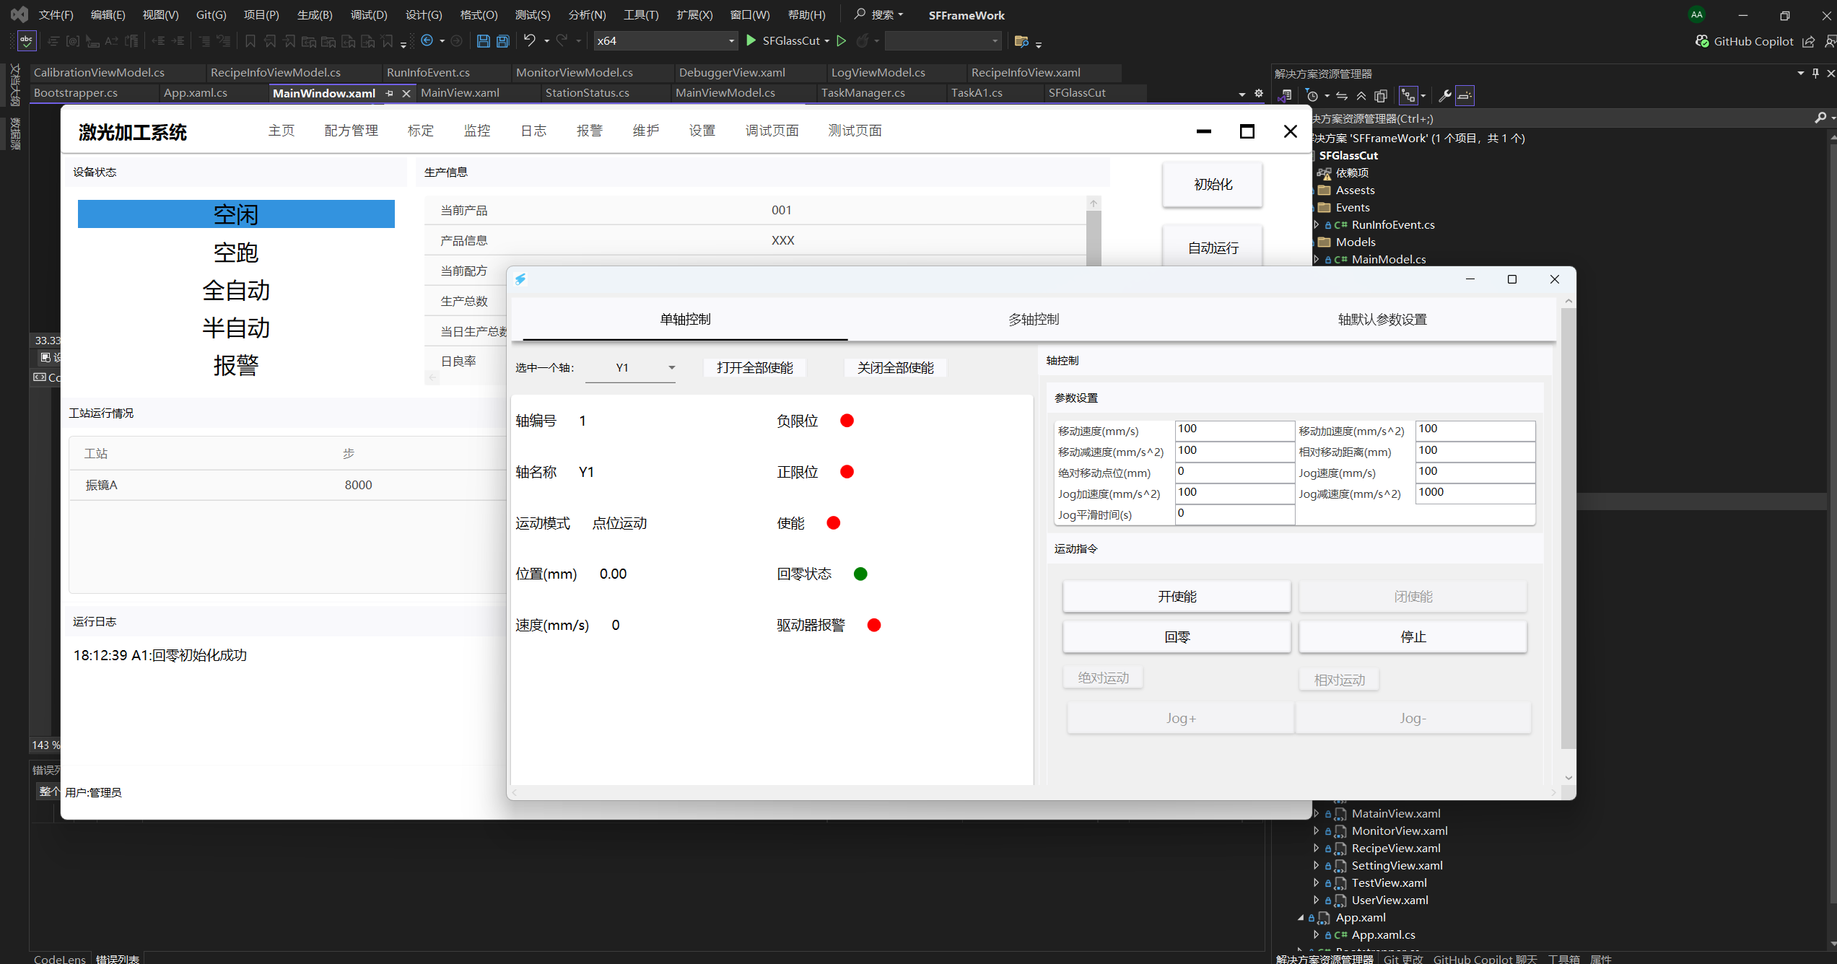This screenshot has width=1837, height=964.
Task: Click the navigate backward arrow icon
Action: (x=427, y=40)
